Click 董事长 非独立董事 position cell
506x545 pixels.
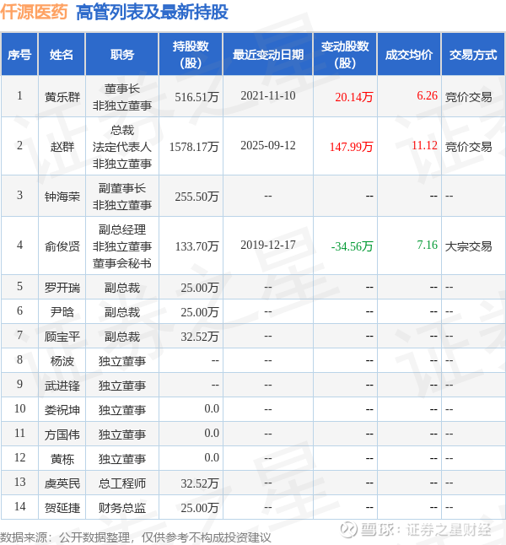[x=122, y=97]
